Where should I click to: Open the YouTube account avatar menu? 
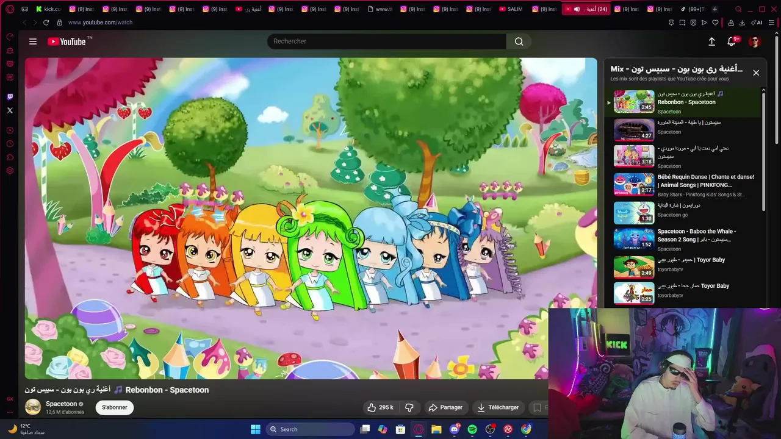pyautogui.click(x=755, y=41)
